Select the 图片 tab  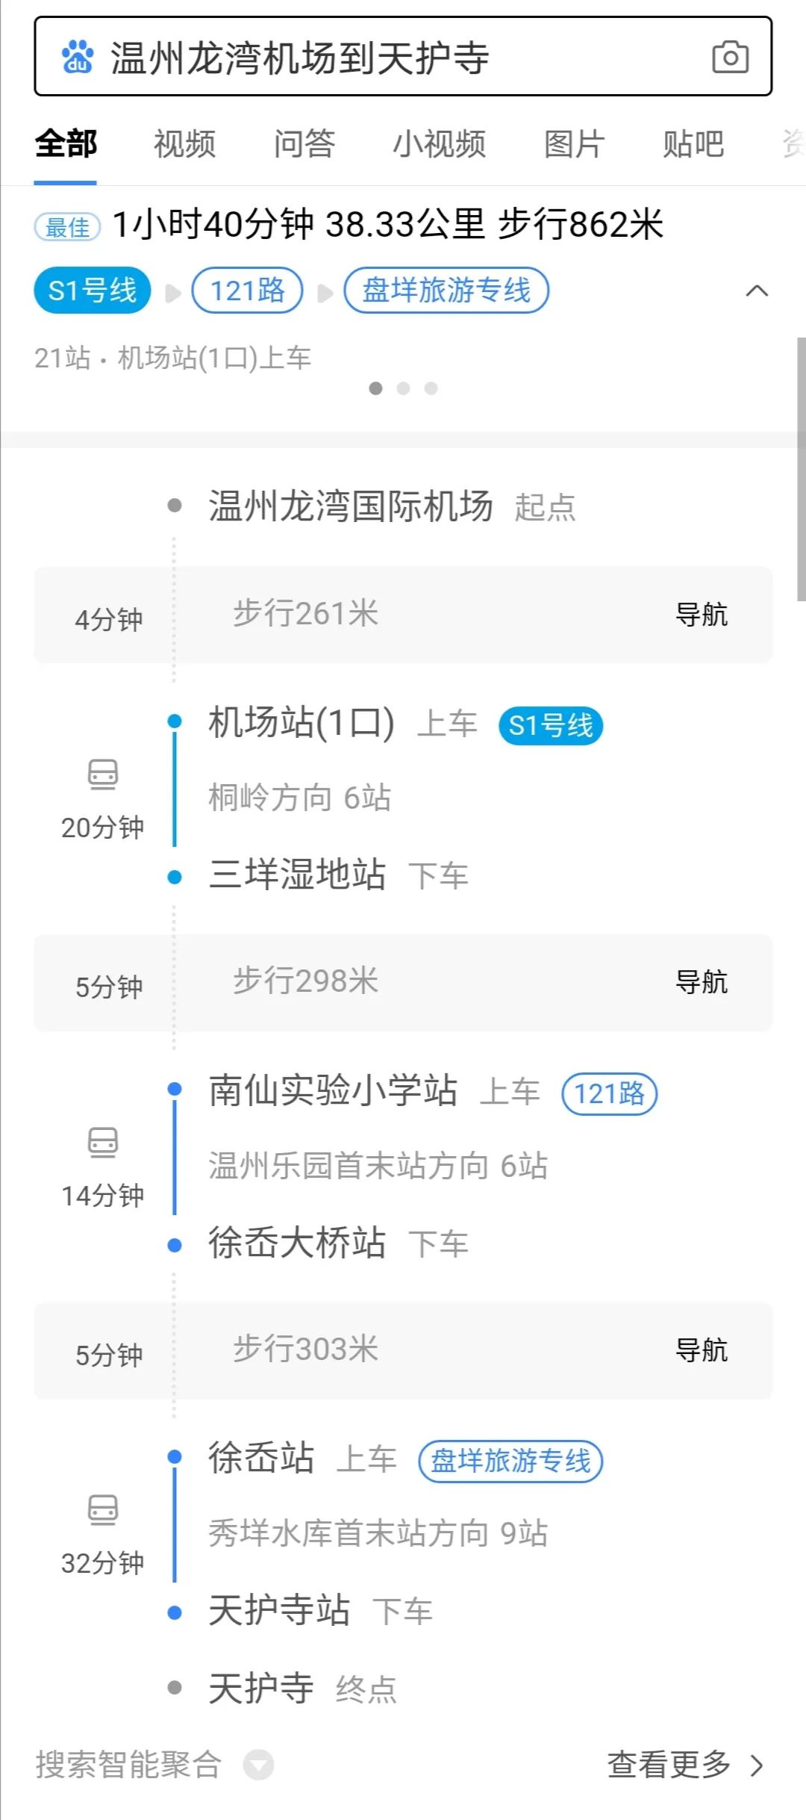tap(574, 144)
